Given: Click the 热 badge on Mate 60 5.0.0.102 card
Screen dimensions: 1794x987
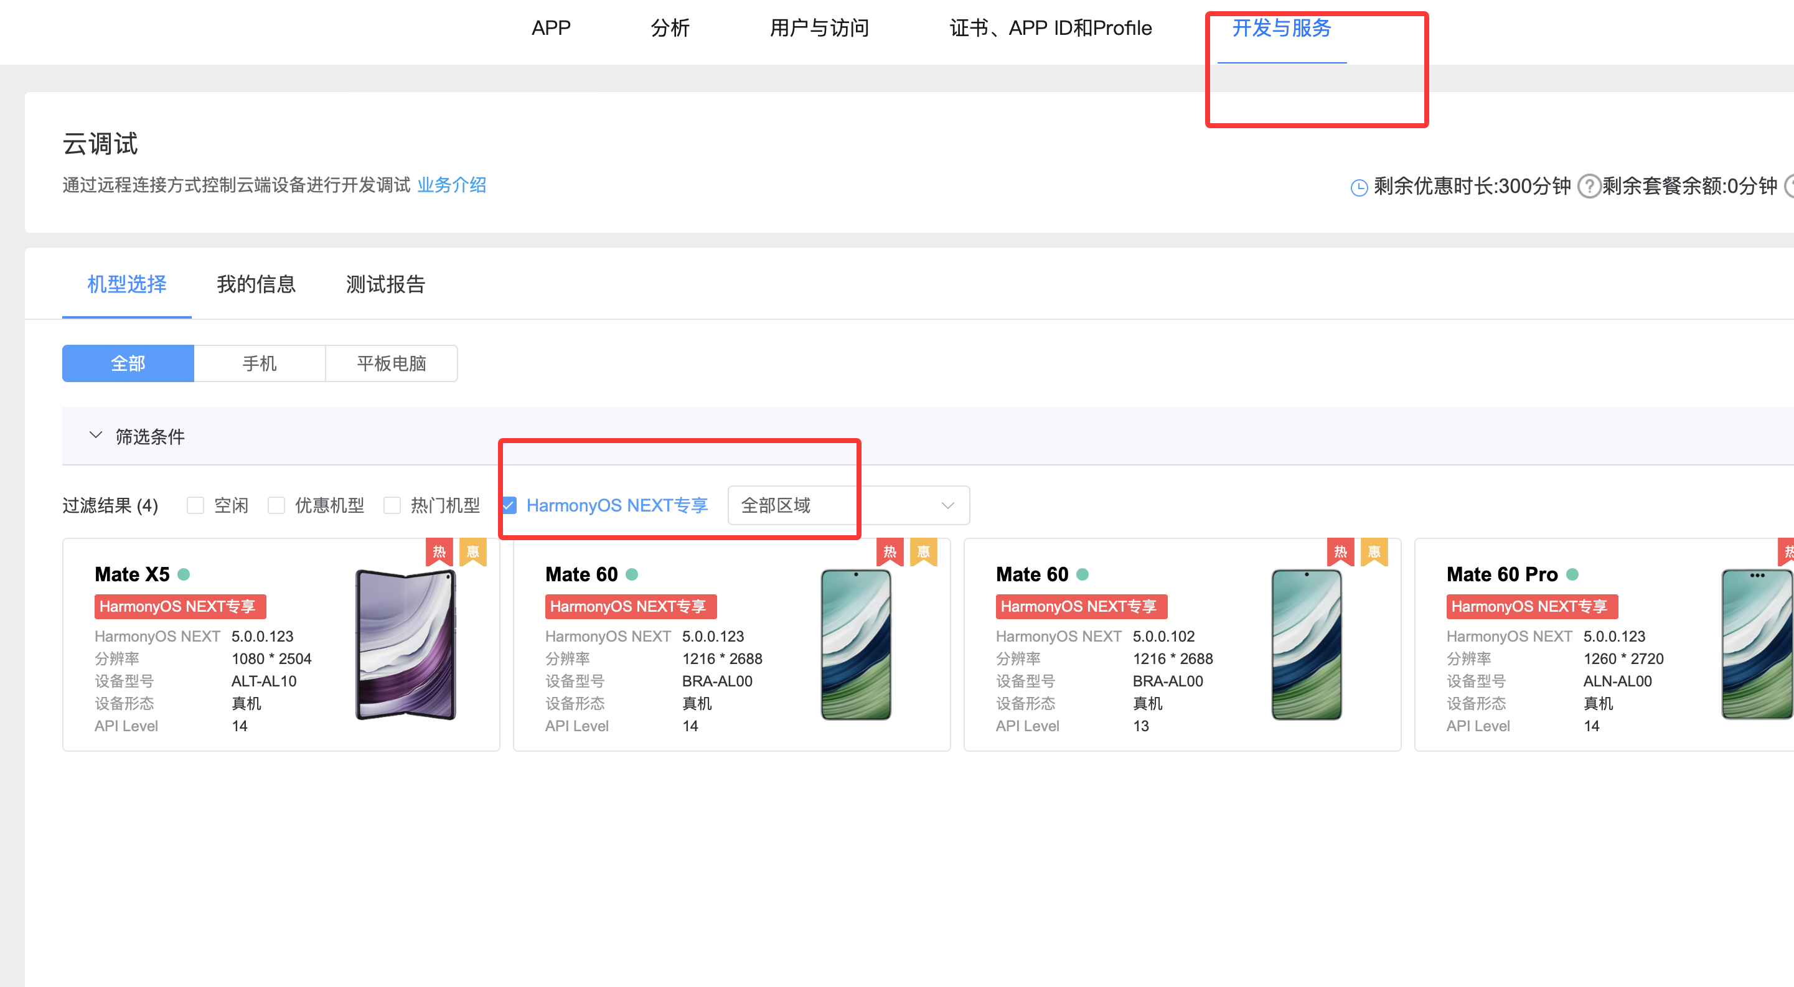Looking at the screenshot, I should coord(1341,552).
